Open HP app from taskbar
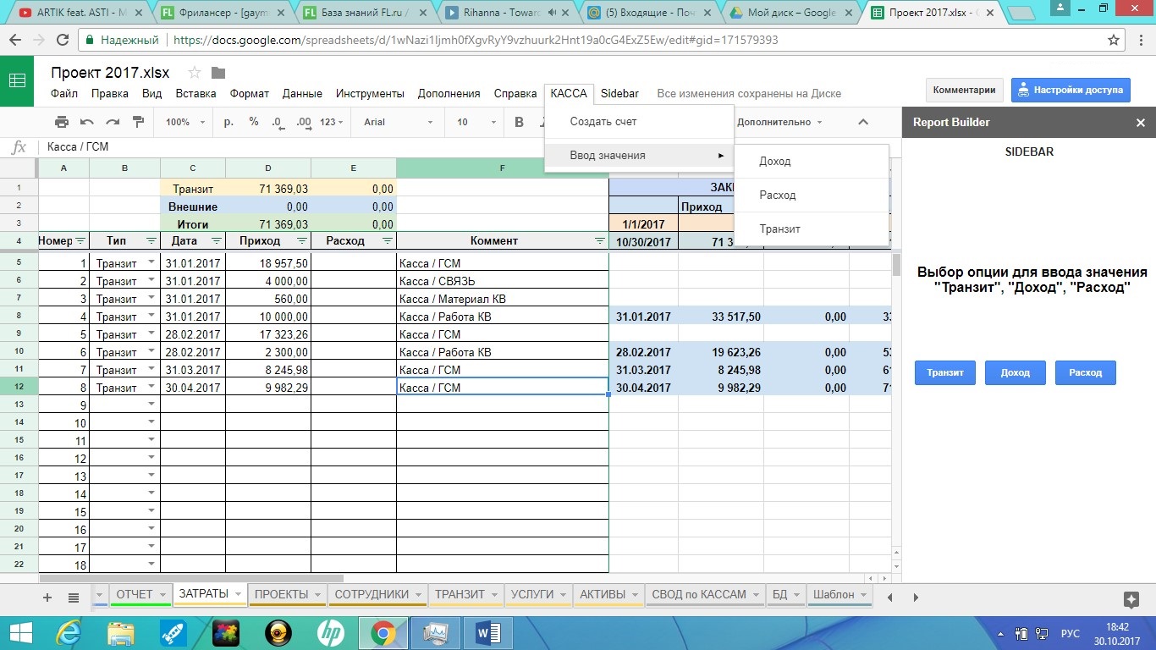Image resolution: width=1156 pixels, height=650 pixels. [331, 632]
